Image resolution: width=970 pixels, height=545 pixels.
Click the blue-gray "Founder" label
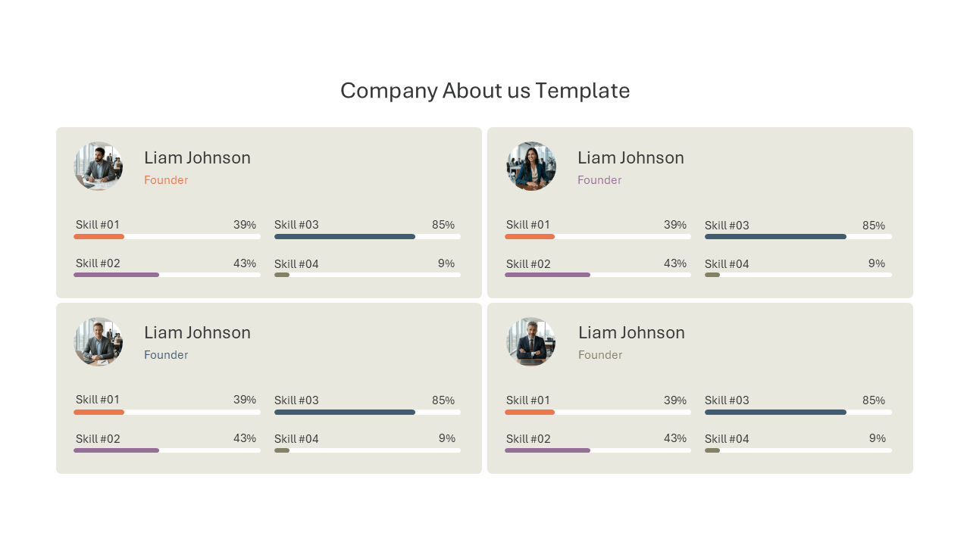tap(166, 355)
